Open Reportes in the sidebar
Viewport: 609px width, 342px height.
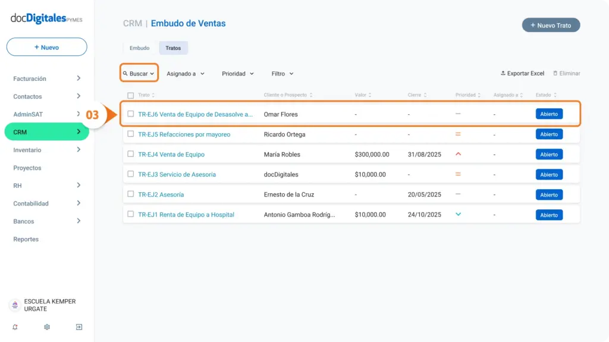click(26, 239)
